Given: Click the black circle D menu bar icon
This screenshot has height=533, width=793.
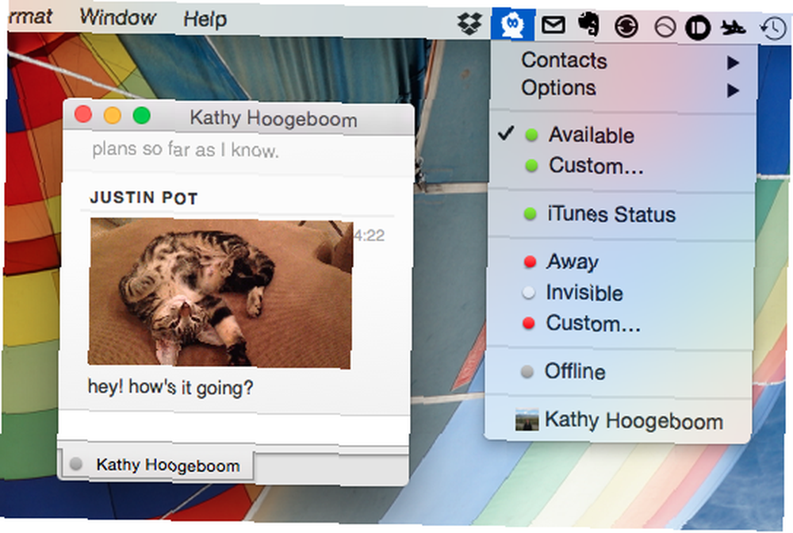Looking at the screenshot, I should click(698, 27).
